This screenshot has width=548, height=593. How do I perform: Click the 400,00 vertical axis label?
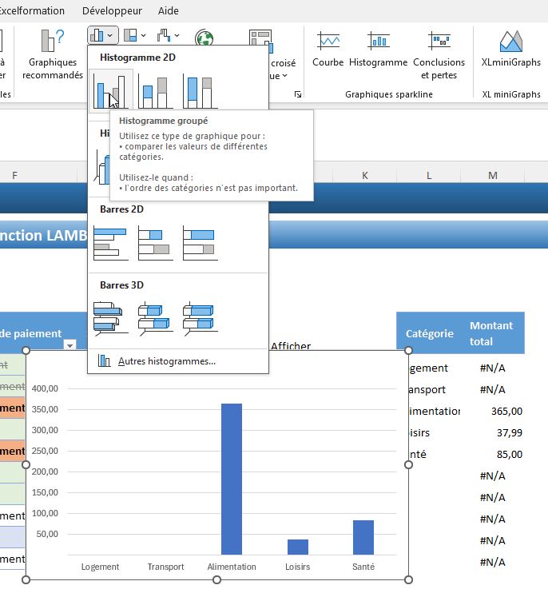tap(45, 388)
